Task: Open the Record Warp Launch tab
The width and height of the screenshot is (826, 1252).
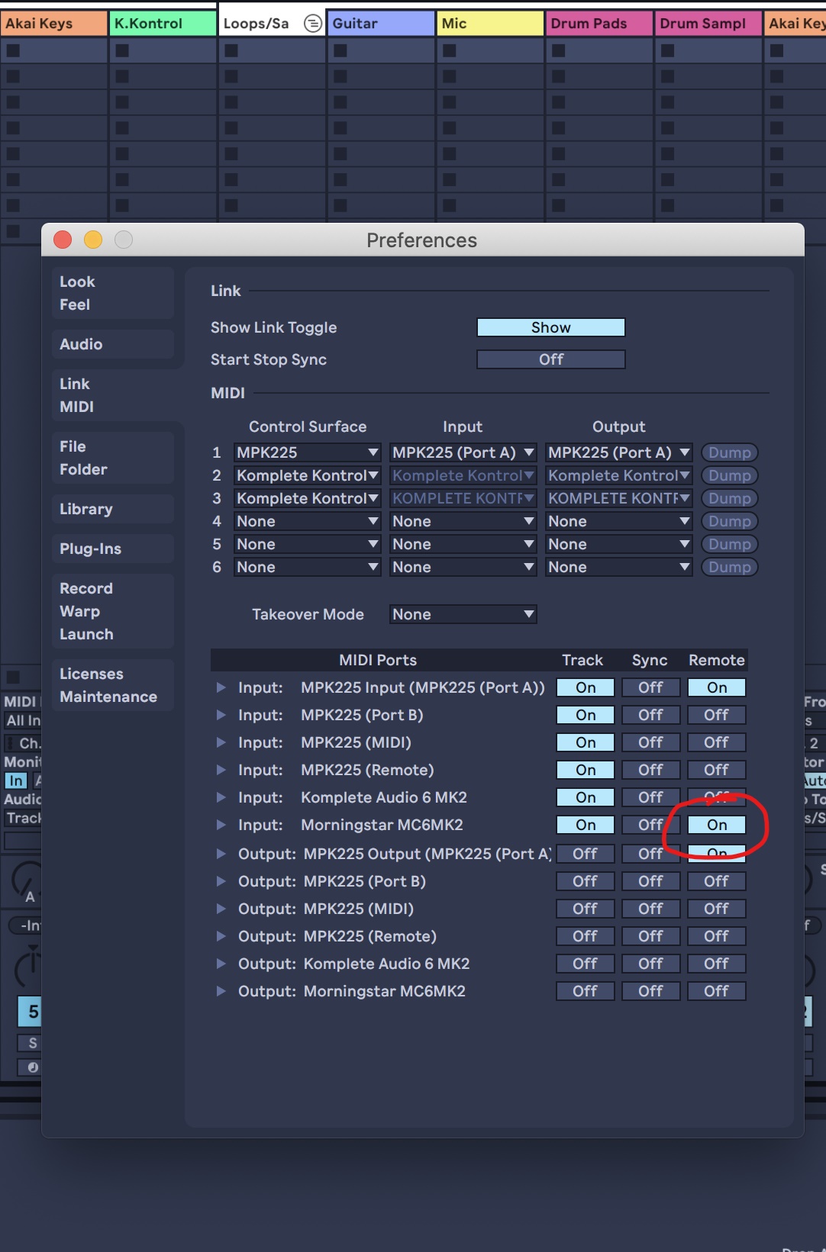Action: click(113, 611)
